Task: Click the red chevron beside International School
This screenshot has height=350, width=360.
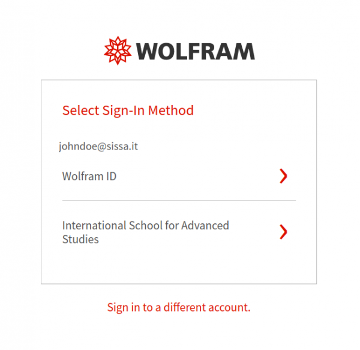Action: tap(283, 232)
